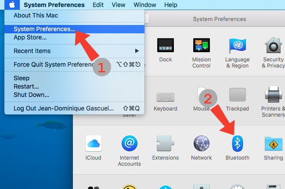The width and height of the screenshot is (285, 189).
Task: Choose Restart... from Apple menu
Action: click(x=75, y=86)
